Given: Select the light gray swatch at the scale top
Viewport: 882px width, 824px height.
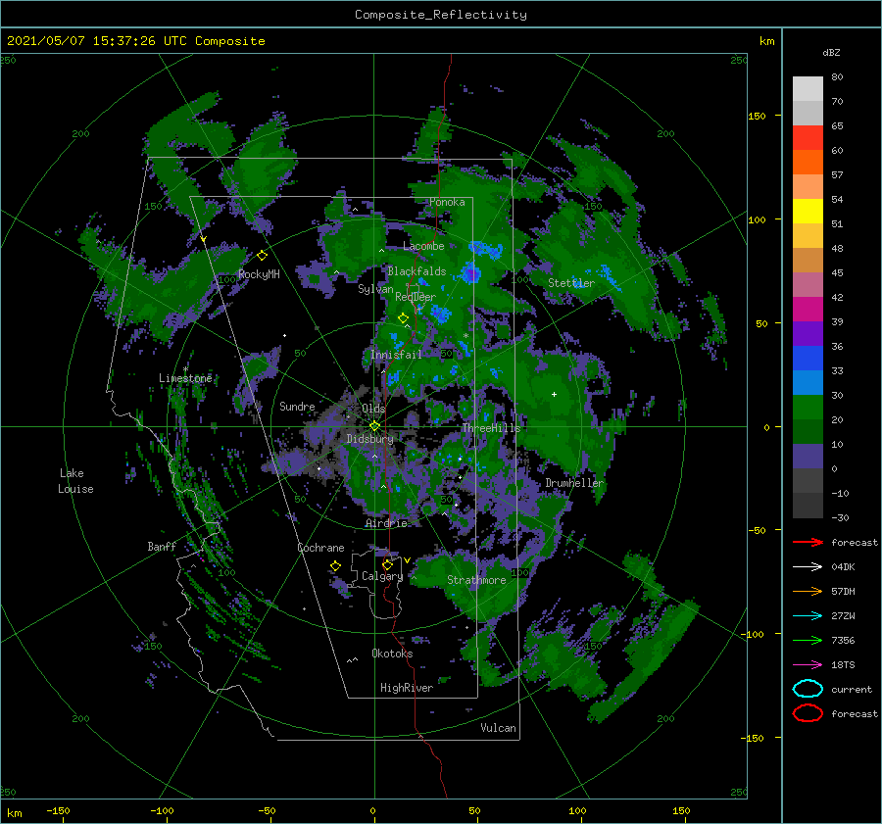Looking at the screenshot, I should (x=808, y=89).
